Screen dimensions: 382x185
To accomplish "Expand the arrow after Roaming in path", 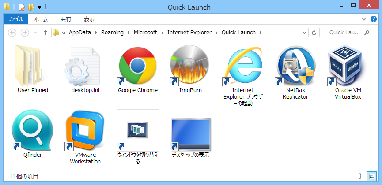I will click(x=129, y=33).
